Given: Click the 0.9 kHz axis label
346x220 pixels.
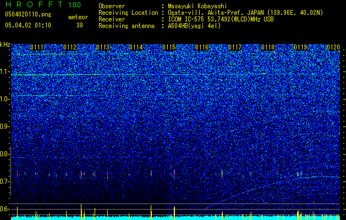Looking at the screenshot, I should pos(5,127).
